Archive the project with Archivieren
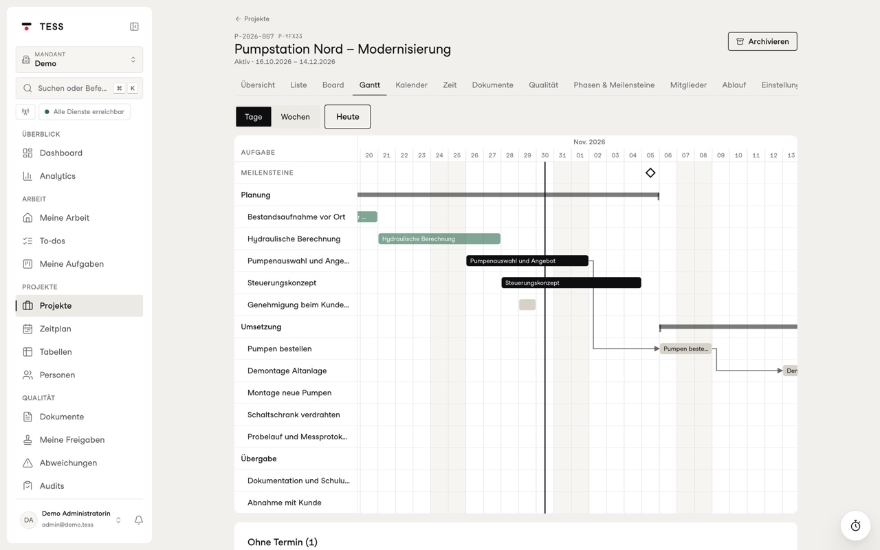 762,41
